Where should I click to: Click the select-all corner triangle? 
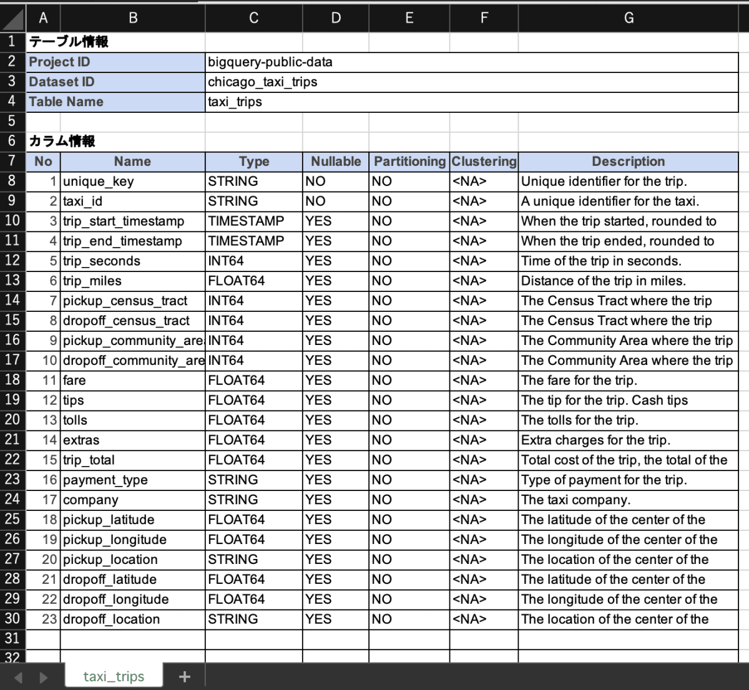(x=12, y=18)
